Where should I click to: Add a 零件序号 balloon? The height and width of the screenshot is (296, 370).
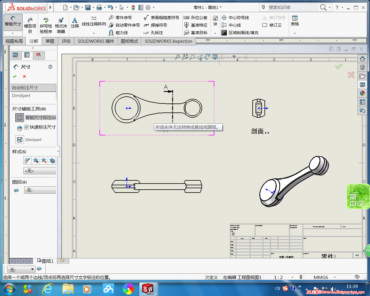(x=120, y=18)
